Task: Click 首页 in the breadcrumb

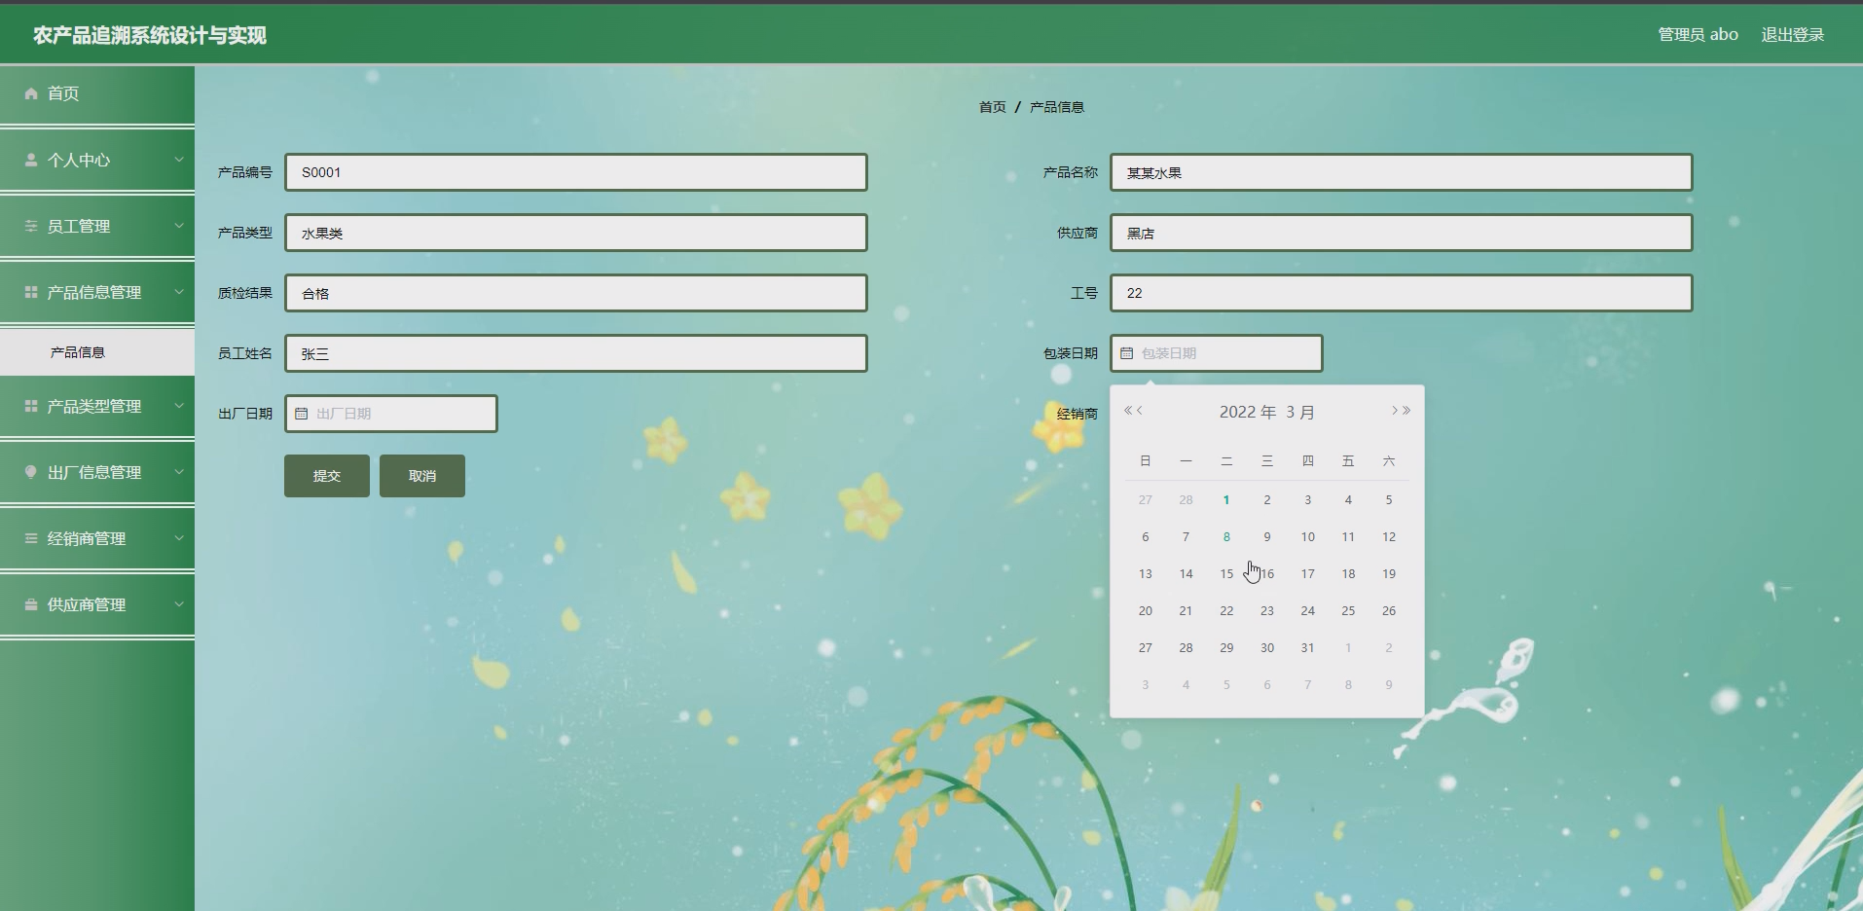Action: click(993, 107)
